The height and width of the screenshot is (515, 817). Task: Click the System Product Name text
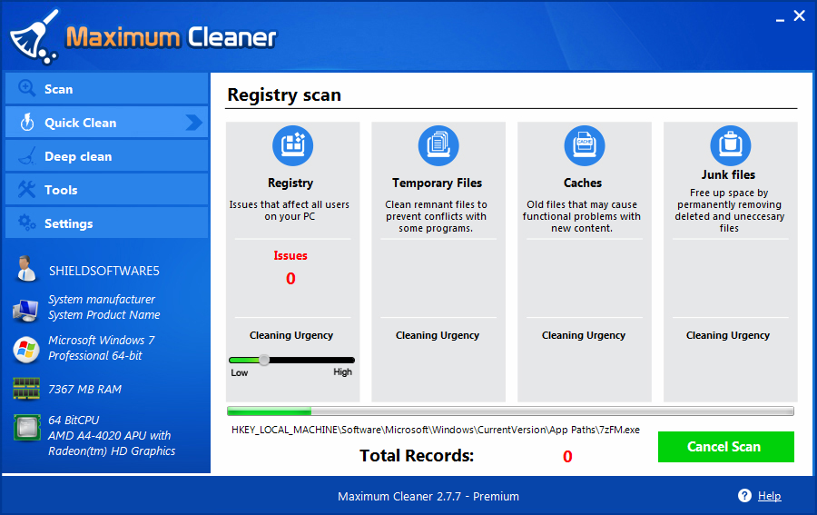point(104,315)
